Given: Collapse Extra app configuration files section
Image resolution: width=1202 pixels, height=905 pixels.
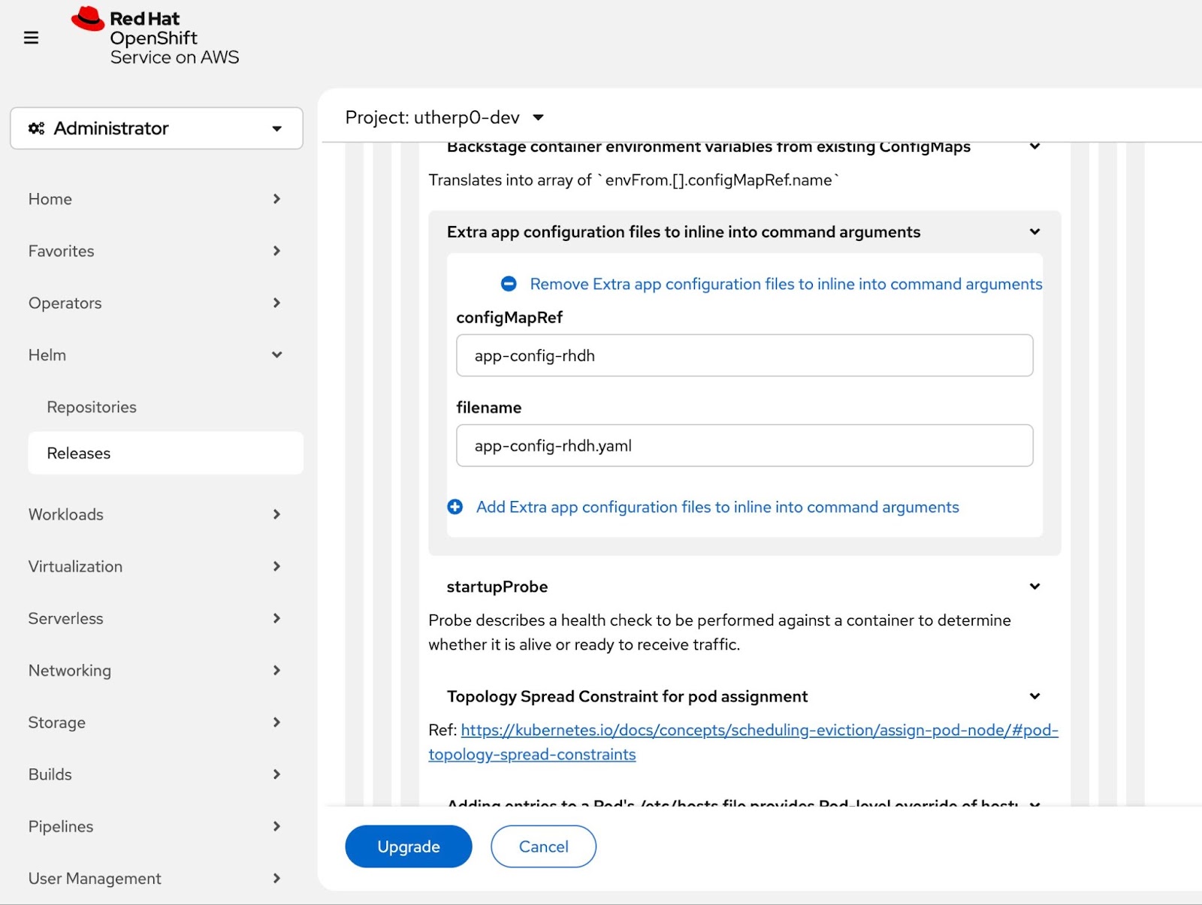Looking at the screenshot, I should pyautogui.click(x=1034, y=232).
